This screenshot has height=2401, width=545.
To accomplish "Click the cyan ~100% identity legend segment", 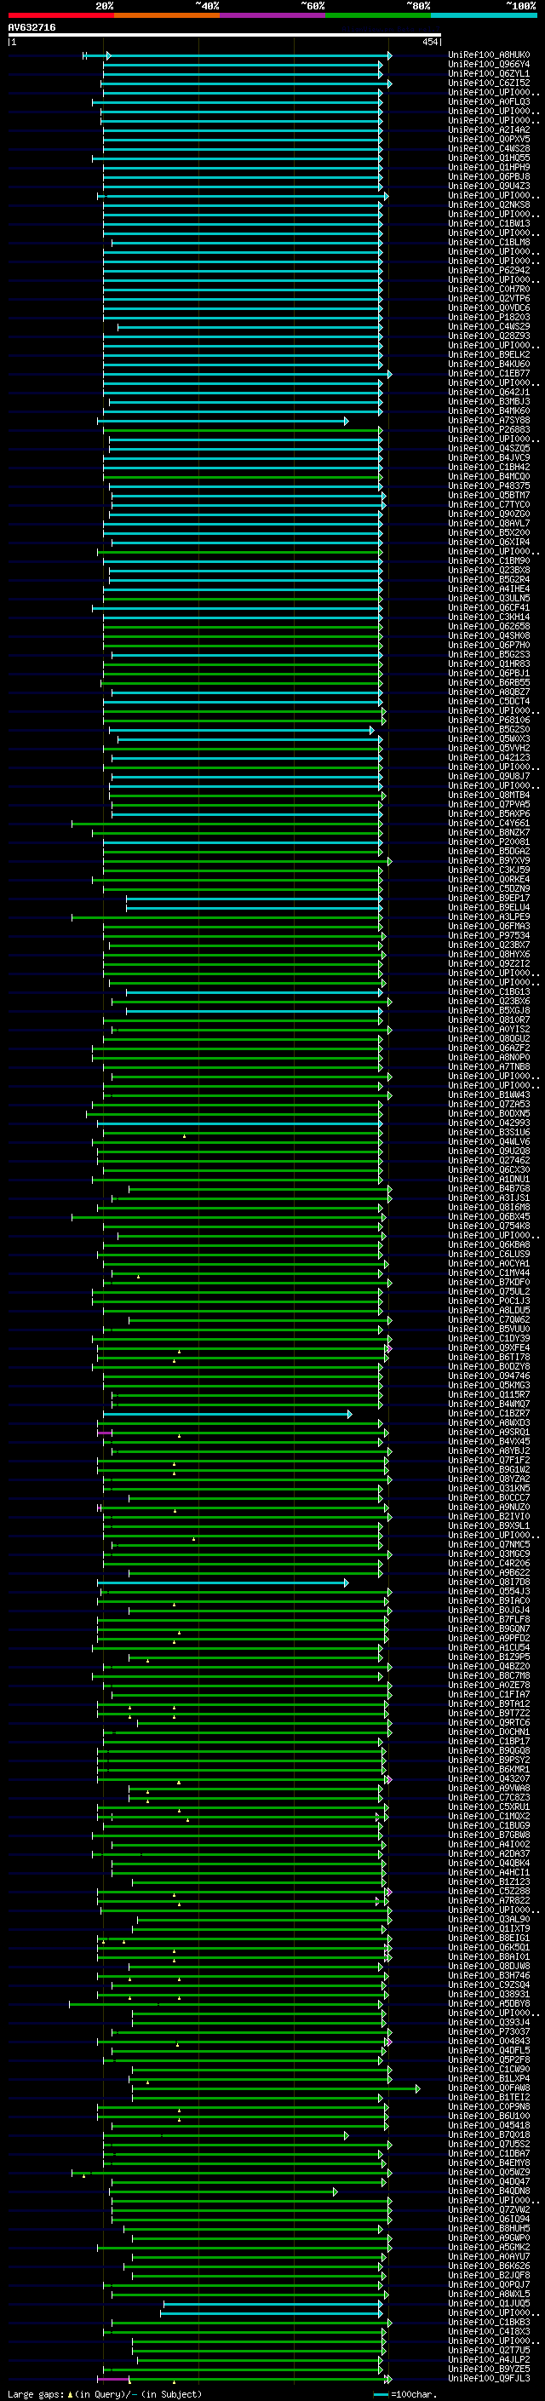I will click(484, 15).
